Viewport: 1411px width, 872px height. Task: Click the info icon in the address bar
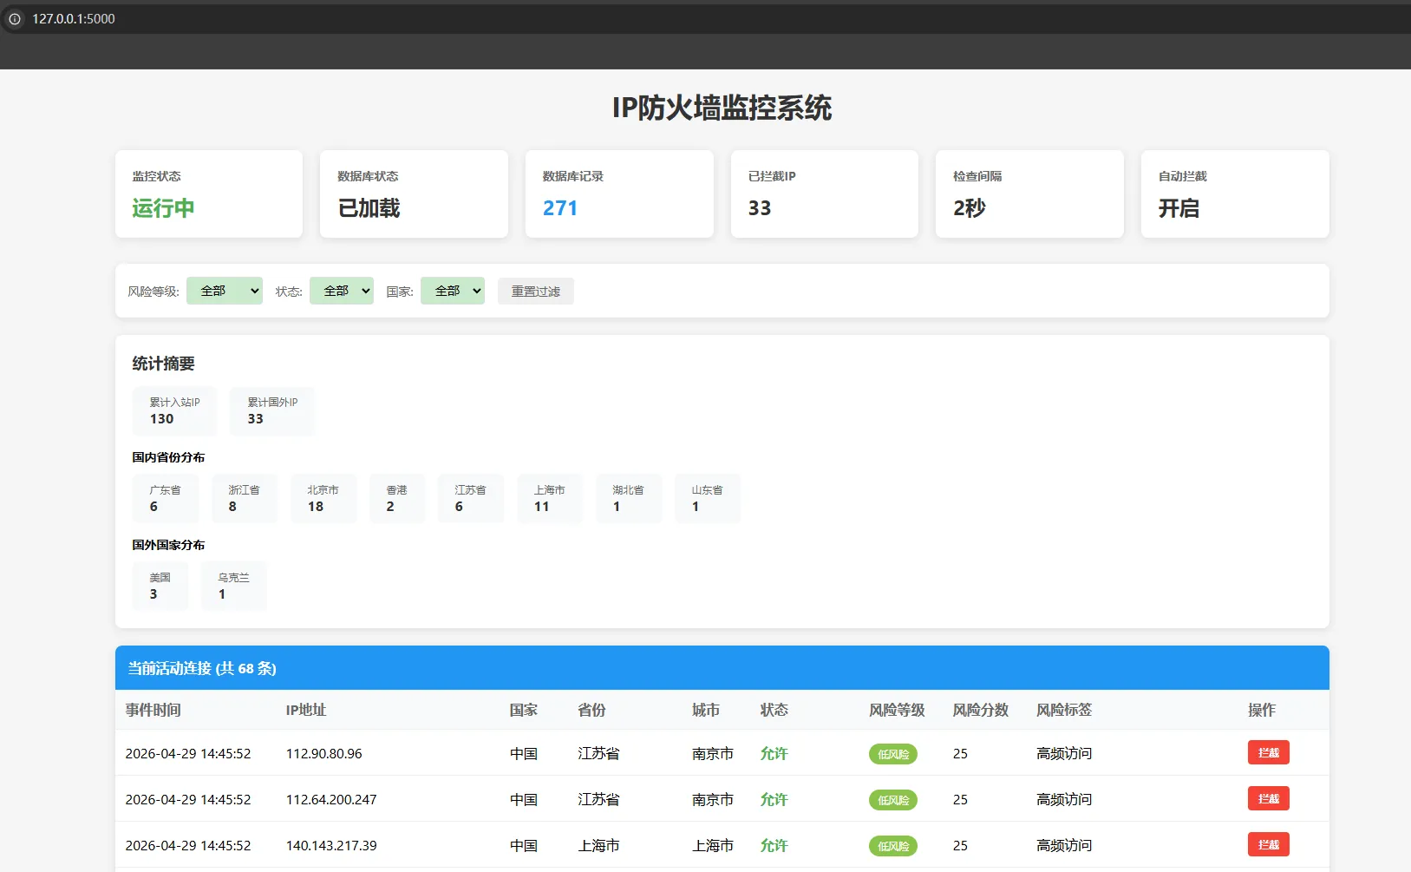coord(14,18)
